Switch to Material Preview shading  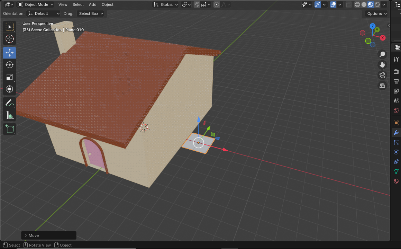pyautogui.click(x=371, y=5)
